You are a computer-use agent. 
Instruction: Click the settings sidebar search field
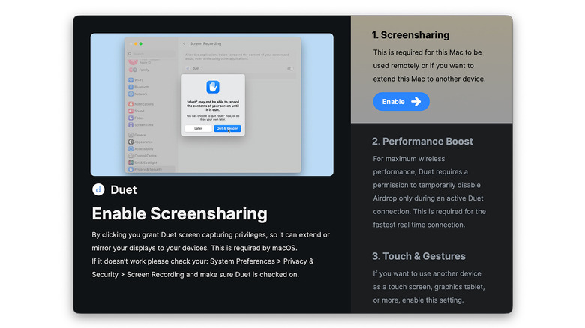[x=150, y=54]
